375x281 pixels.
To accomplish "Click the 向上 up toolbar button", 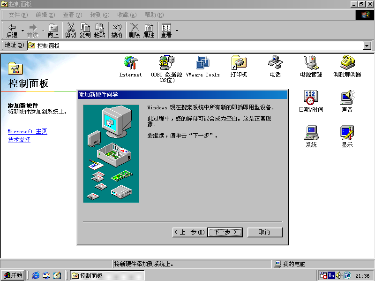I will pyautogui.click(x=53, y=30).
